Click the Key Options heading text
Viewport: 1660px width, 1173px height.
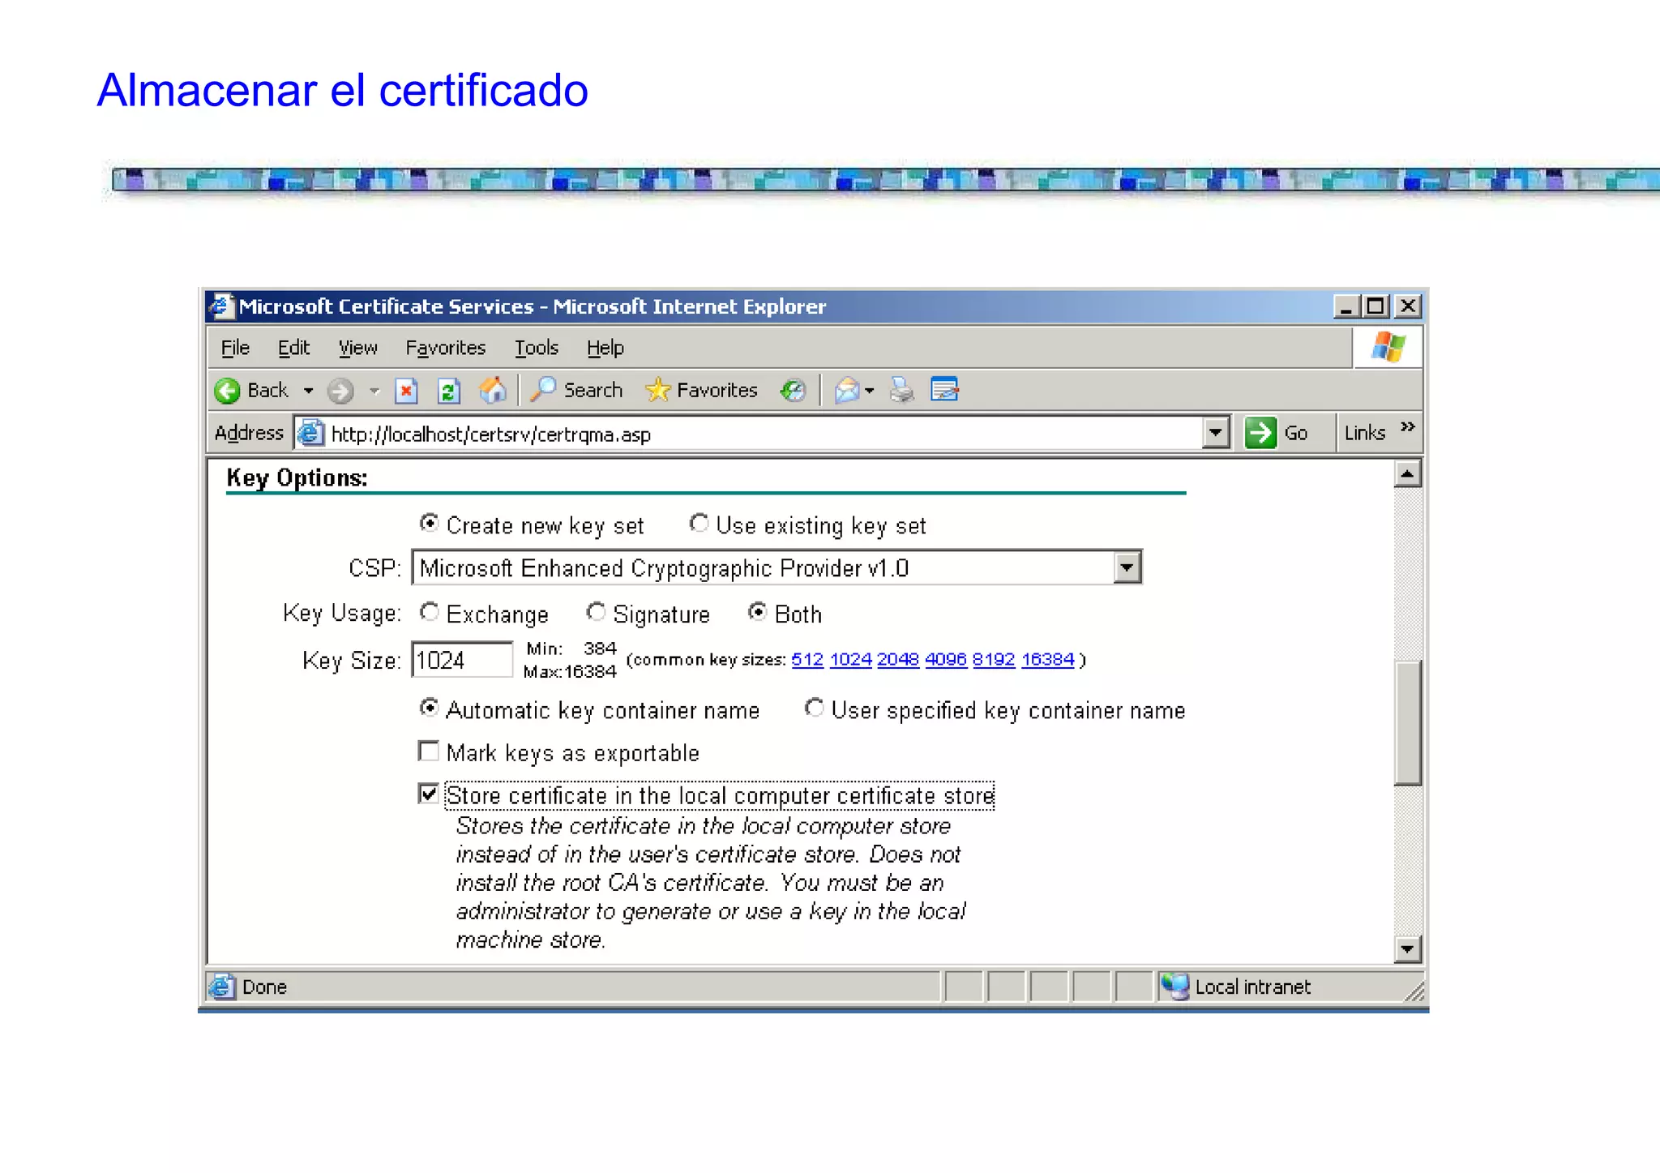(x=297, y=478)
